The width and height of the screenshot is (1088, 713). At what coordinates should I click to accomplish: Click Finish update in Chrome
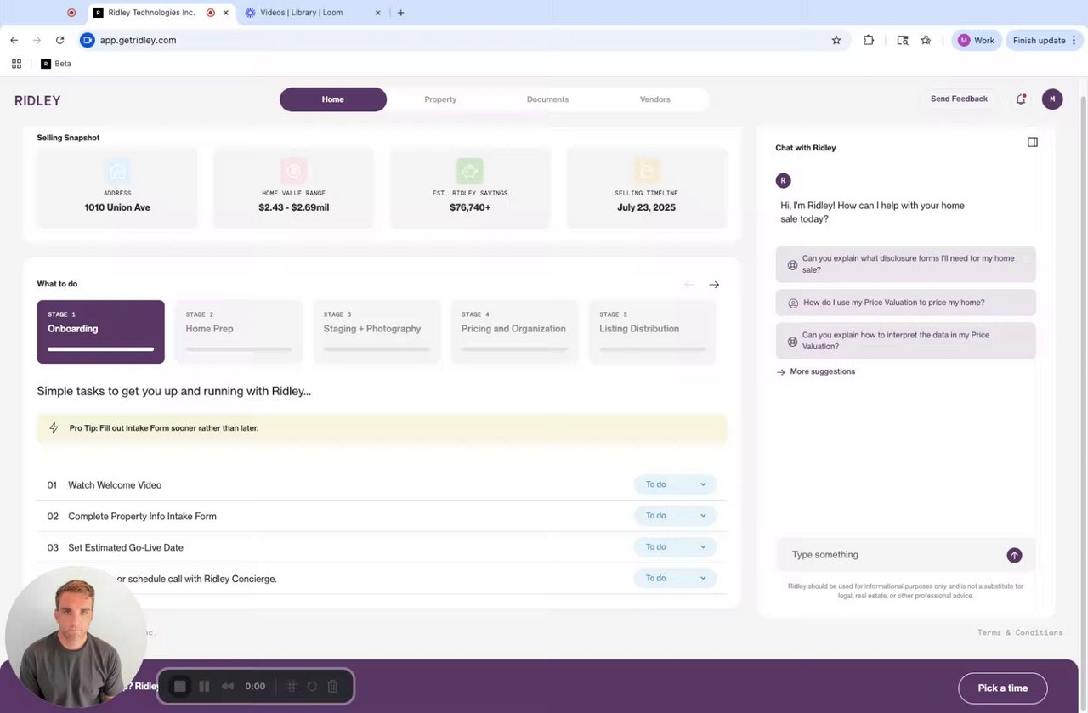(1045, 40)
